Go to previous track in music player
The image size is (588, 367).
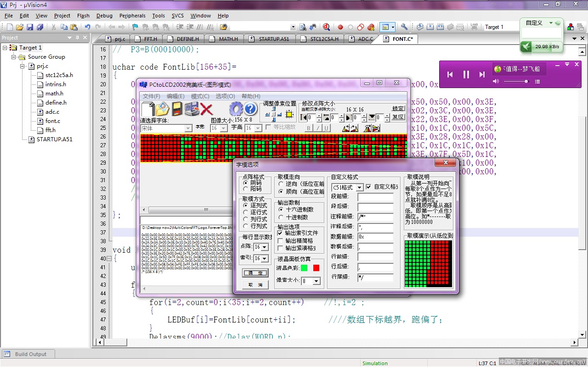(x=450, y=74)
